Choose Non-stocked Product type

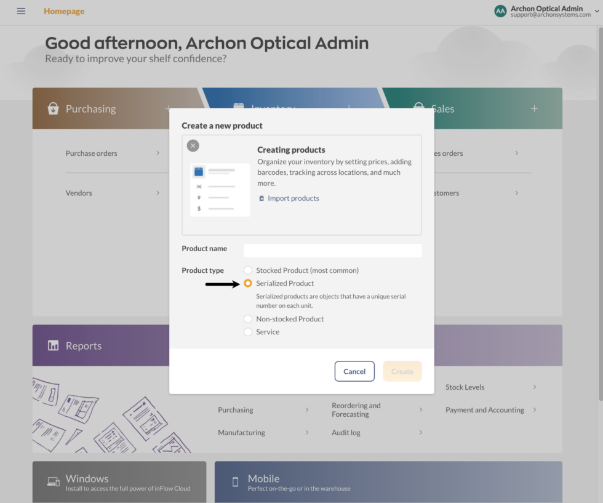(248, 319)
